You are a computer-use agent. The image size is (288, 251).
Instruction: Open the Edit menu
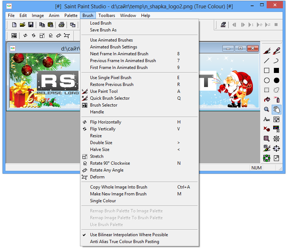point(23,16)
